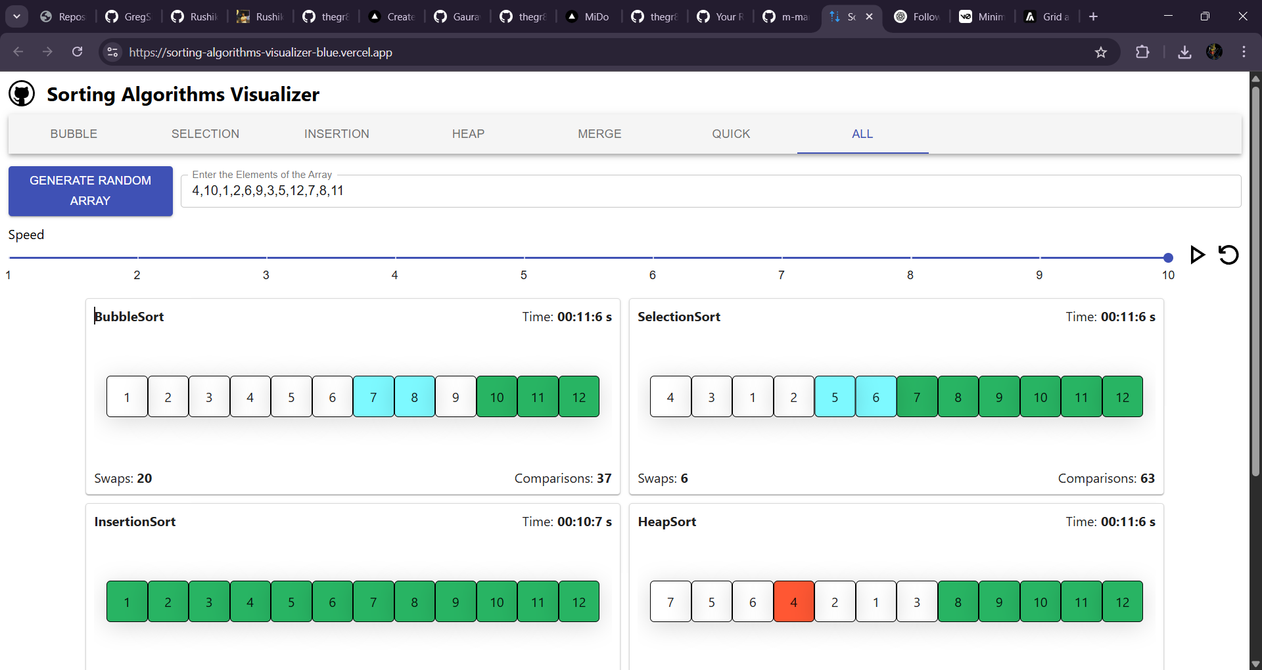Screen dimensions: 1262x670
Task: Click the red 4 cell in HeapSort
Action: [x=793, y=602]
